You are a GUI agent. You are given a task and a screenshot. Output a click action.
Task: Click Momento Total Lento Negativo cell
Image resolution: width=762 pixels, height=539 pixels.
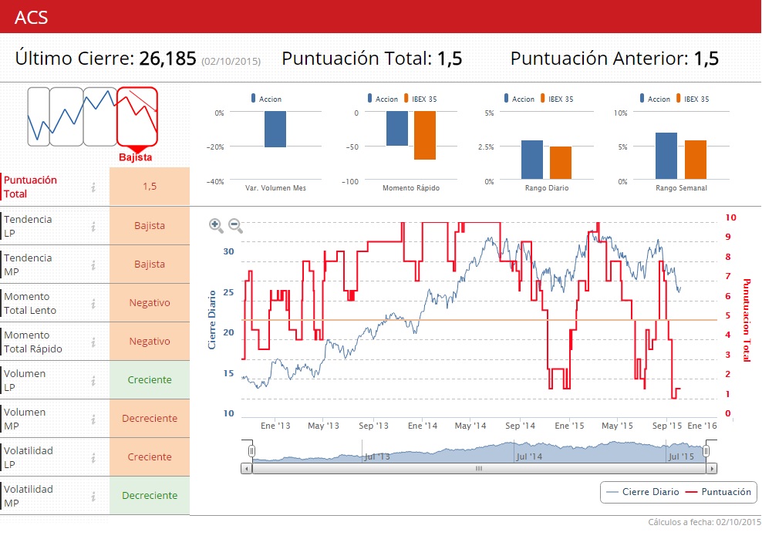tap(150, 303)
